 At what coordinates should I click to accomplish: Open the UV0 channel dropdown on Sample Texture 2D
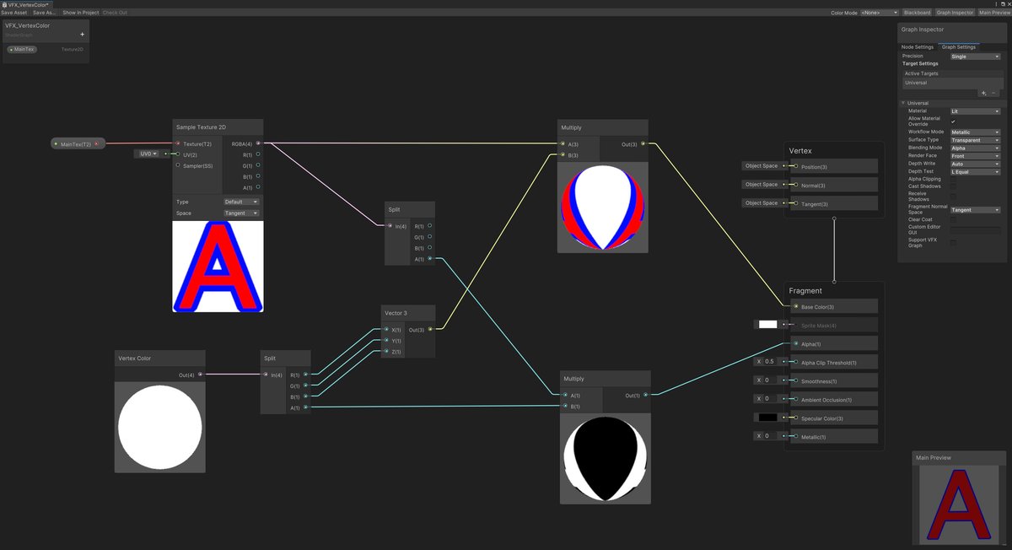148,154
